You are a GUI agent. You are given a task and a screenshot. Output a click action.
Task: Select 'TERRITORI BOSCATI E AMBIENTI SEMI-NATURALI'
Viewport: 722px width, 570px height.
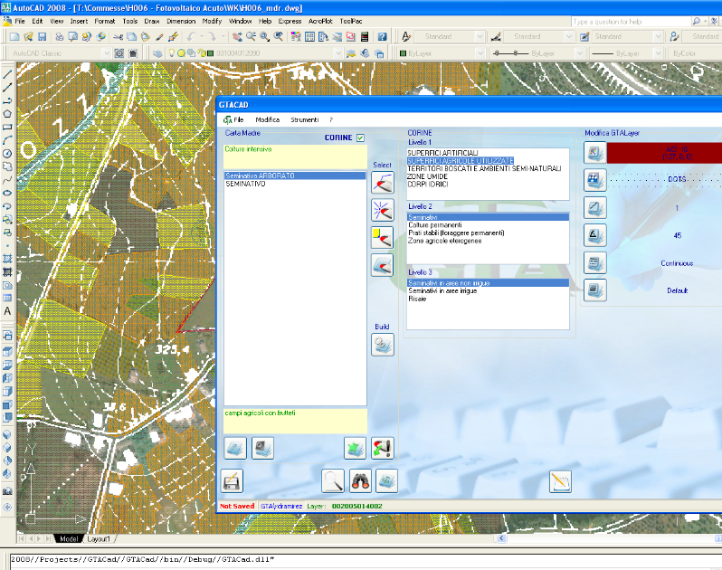click(x=484, y=168)
